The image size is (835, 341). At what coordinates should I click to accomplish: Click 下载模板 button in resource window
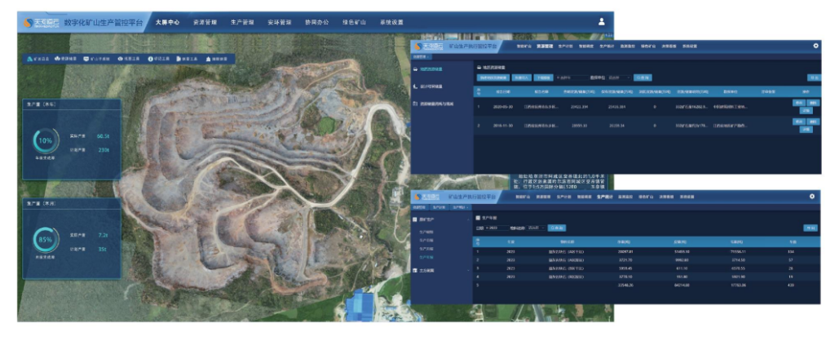pyautogui.click(x=543, y=77)
